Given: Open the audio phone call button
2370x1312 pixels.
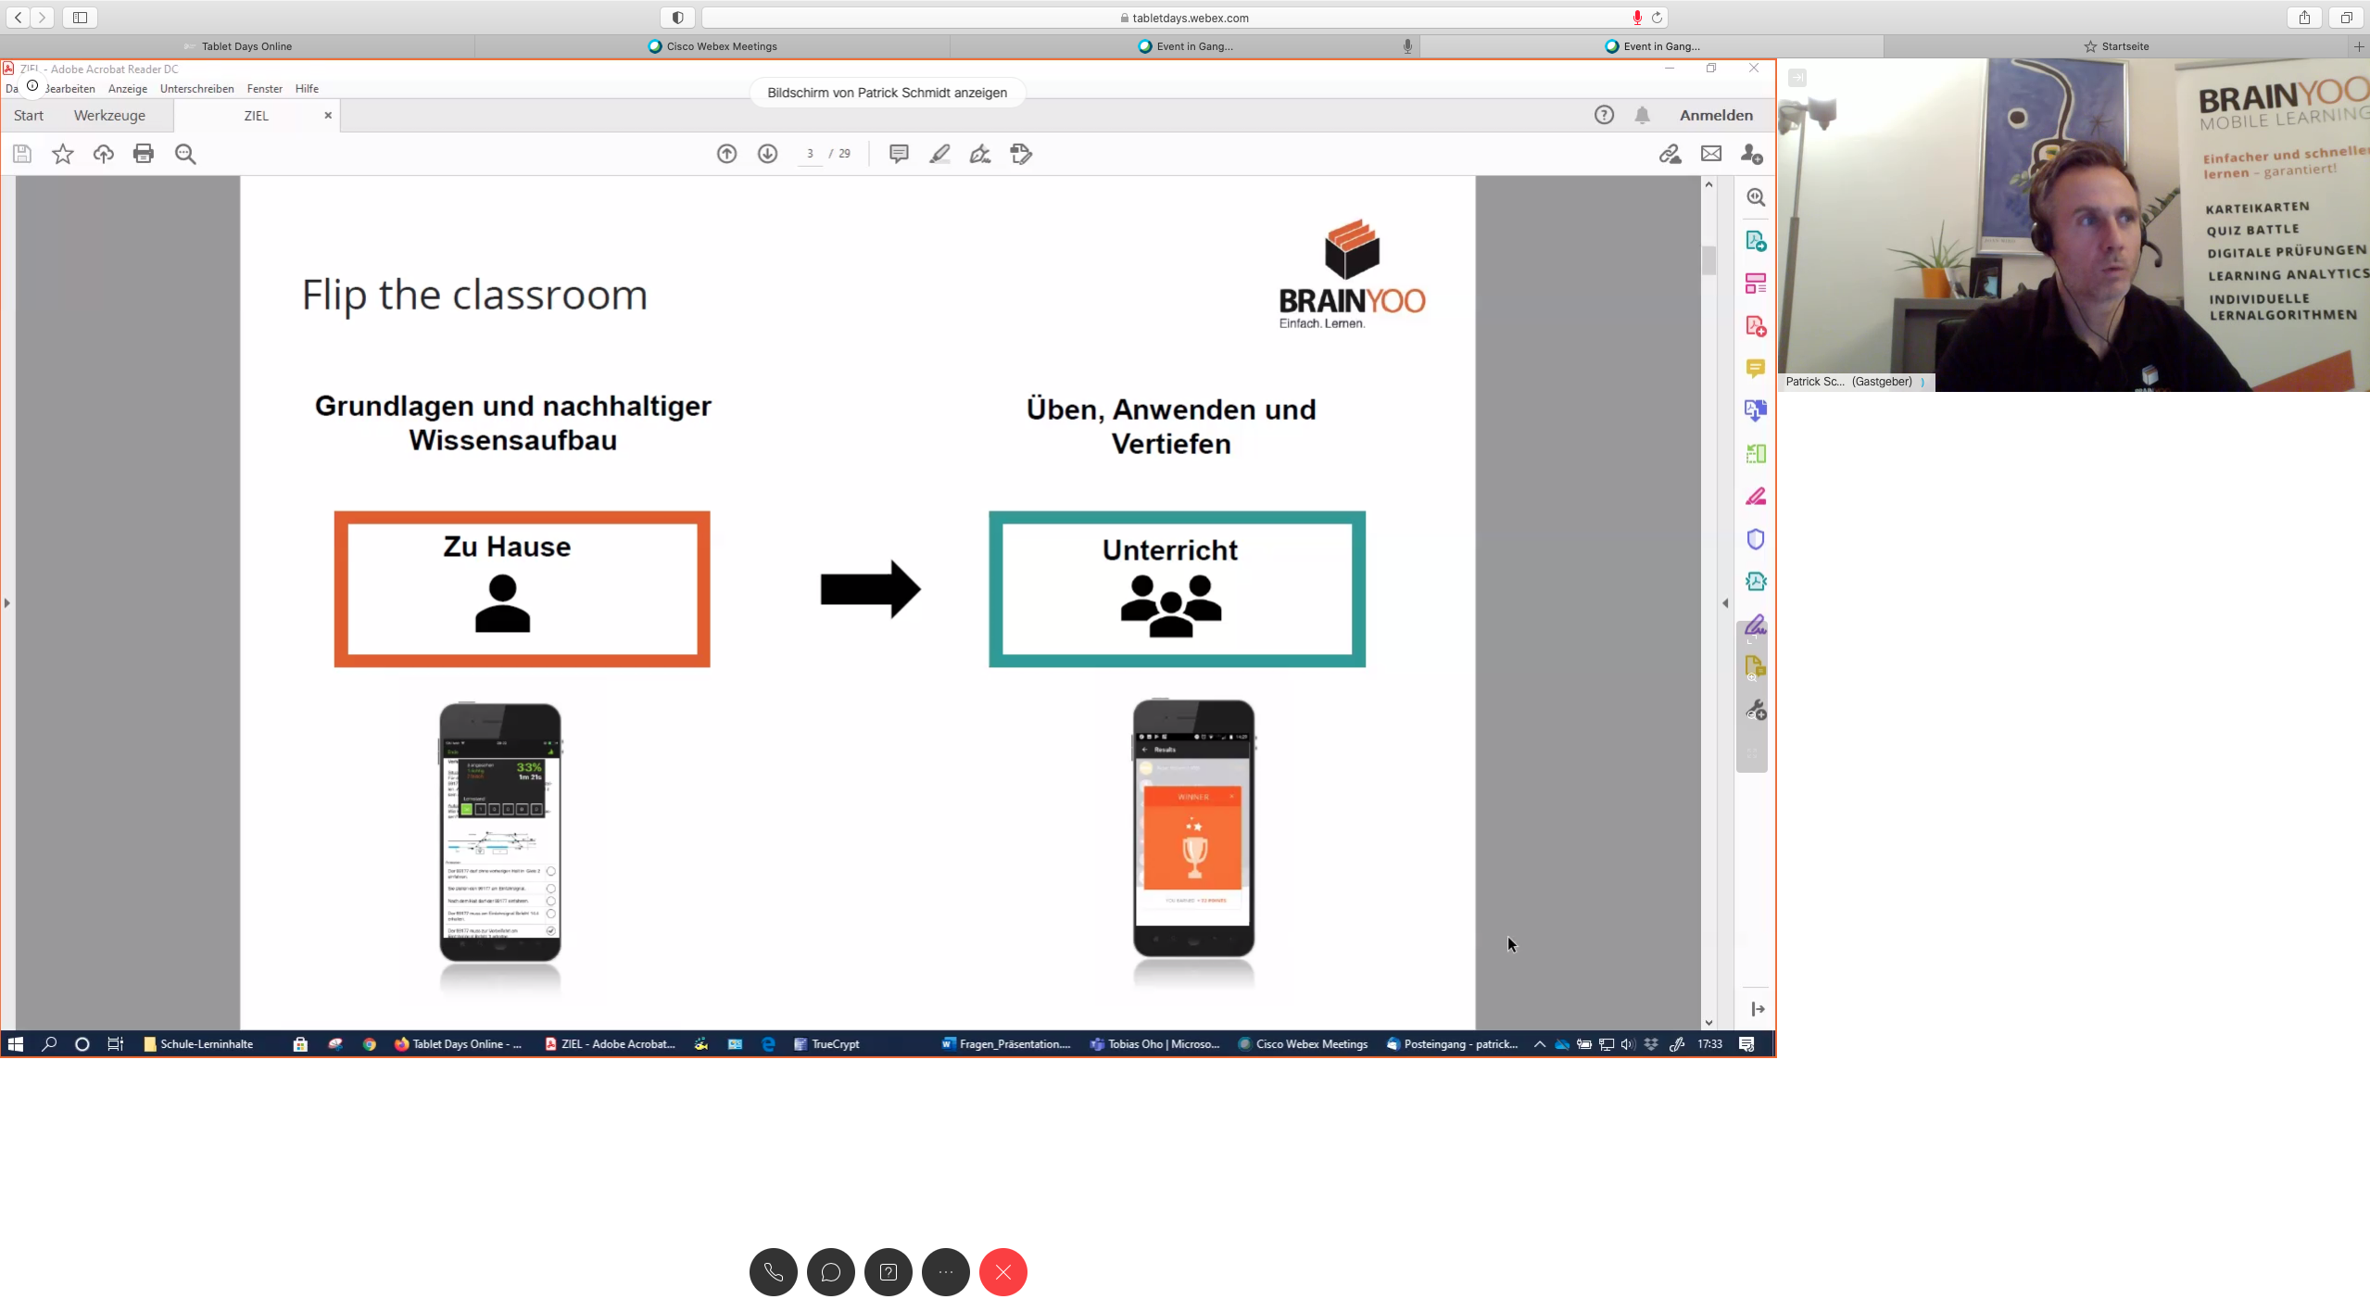Looking at the screenshot, I should point(773,1272).
